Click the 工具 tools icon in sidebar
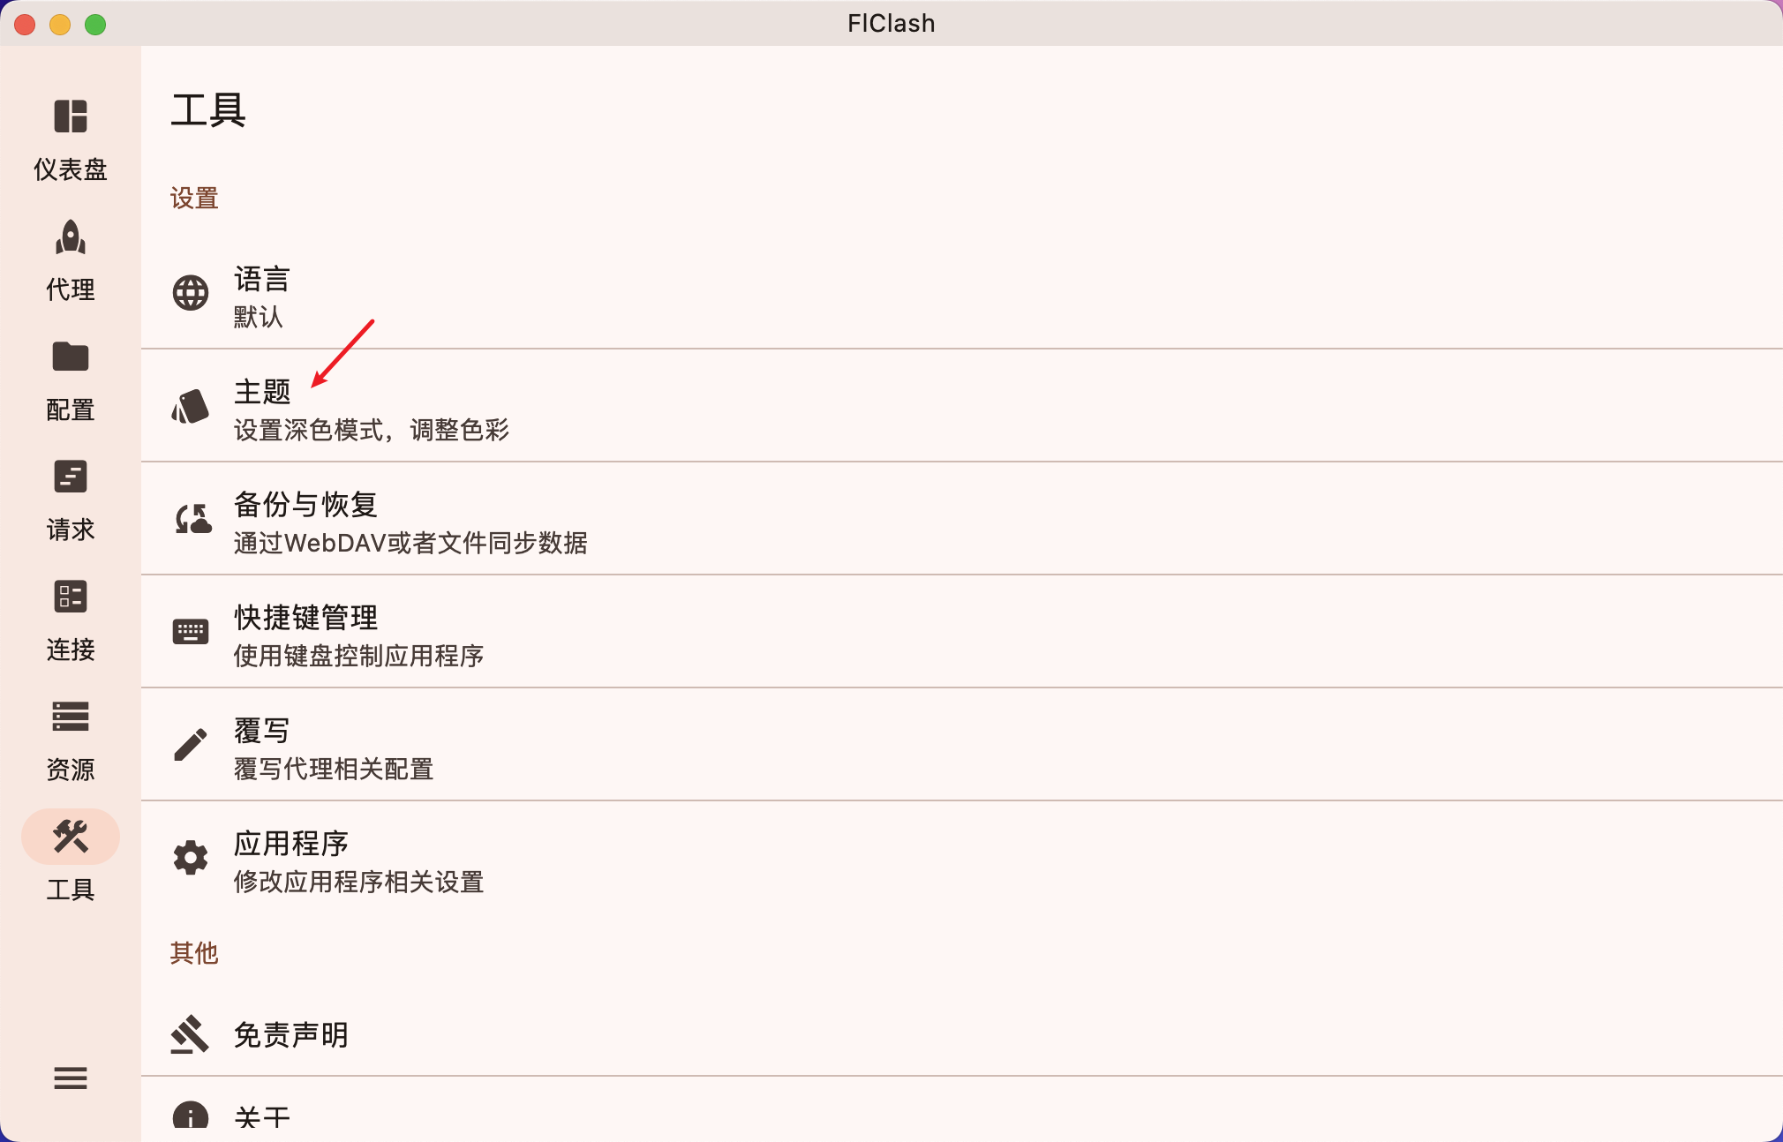 71,837
